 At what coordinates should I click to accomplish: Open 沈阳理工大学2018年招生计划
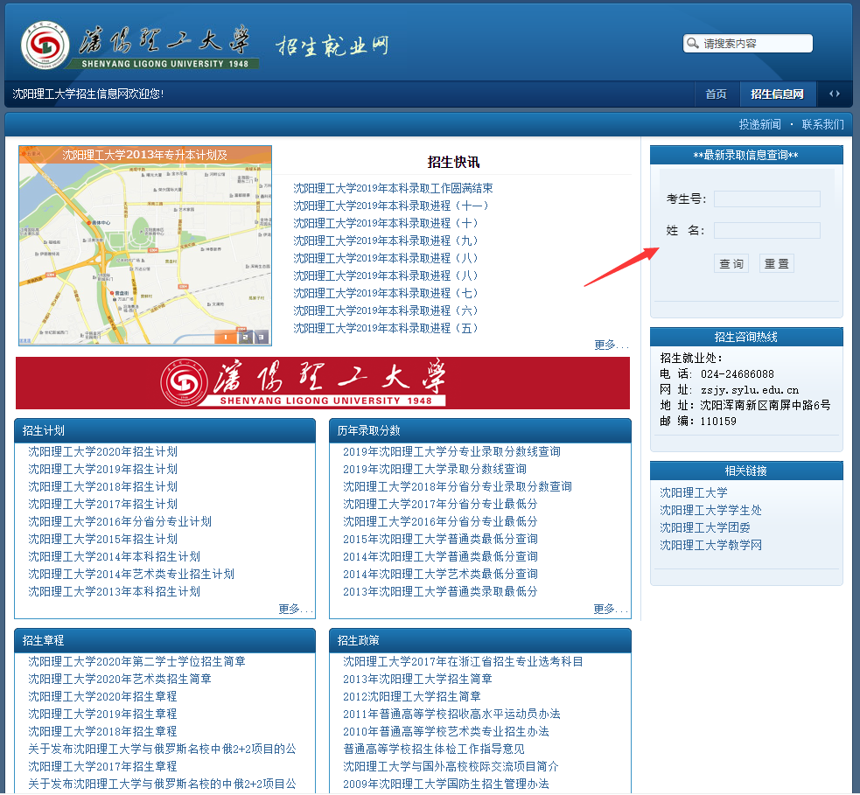[102, 487]
